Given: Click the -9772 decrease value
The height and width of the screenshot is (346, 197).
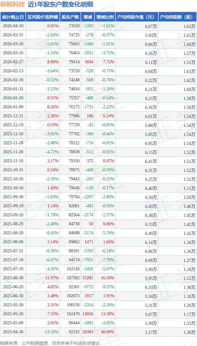Looking at the screenshot, I should pyautogui.click(x=88, y=287).
